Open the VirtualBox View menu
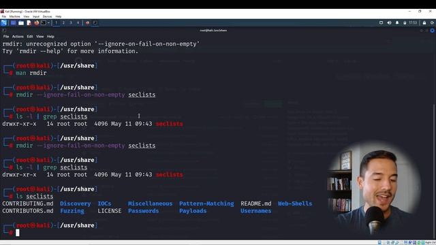Viewport: 436px width, 245px height. [26, 16]
